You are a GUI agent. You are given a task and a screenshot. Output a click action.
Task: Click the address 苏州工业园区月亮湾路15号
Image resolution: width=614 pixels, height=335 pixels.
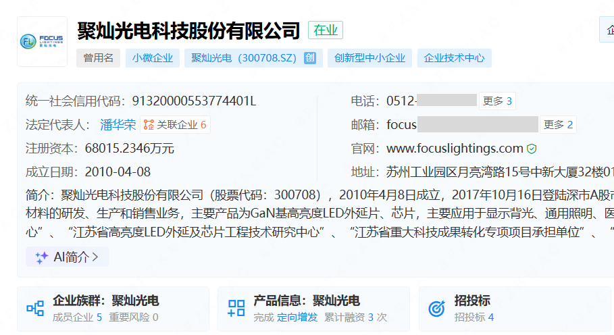click(x=500, y=172)
